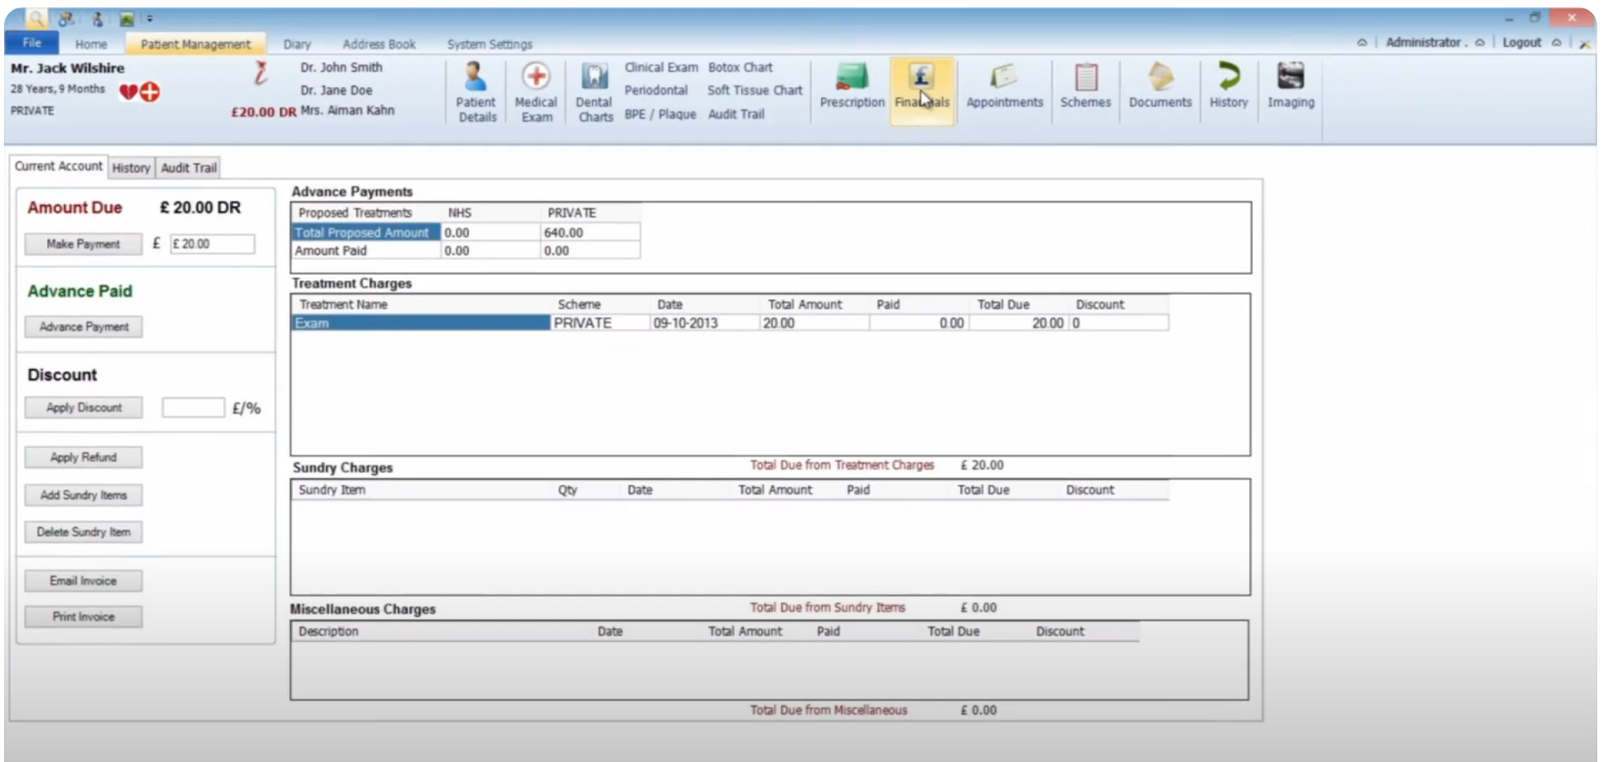The height and width of the screenshot is (762, 1610).
Task: Open the File menu
Action: click(x=32, y=42)
